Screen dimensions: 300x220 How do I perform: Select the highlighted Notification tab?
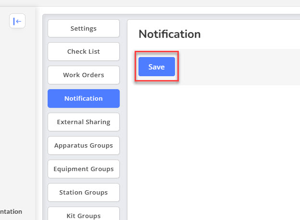[x=84, y=98]
